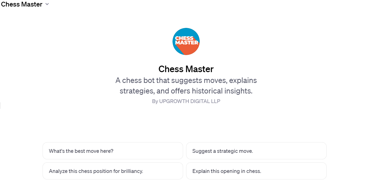This screenshot has height=190, width=374.
Task: Pick "Analyze this chess position for brilliancy."
Action: pyautogui.click(x=113, y=171)
